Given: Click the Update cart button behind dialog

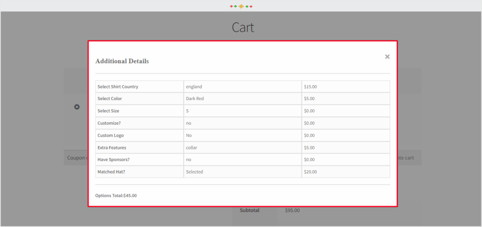Looking at the screenshot, I should click(x=409, y=158).
